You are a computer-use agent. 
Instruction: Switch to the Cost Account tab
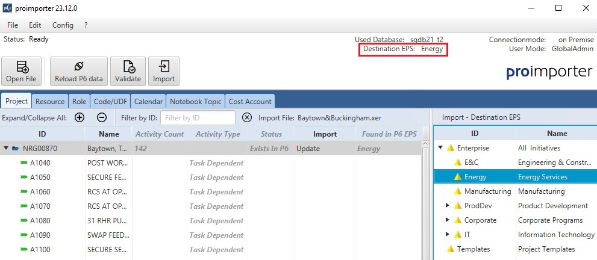251,102
